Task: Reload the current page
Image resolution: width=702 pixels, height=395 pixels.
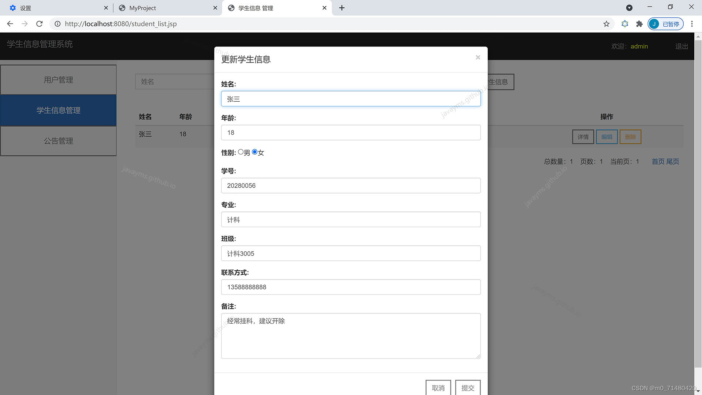Action: (39, 24)
